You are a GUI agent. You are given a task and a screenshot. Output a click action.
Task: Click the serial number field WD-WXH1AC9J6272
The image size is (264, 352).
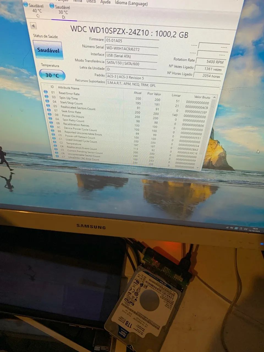[x=131, y=49]
